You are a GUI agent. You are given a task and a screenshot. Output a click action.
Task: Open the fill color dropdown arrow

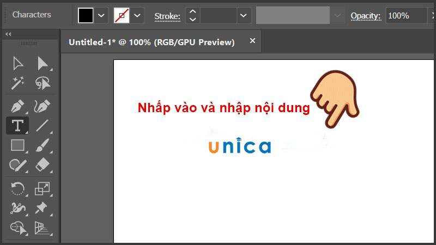(x=101, y=15)
